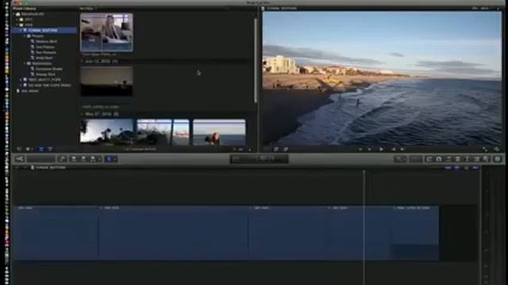Open the Enhancements magic wand menu
The image size is (508, 285).
point(400,159)
